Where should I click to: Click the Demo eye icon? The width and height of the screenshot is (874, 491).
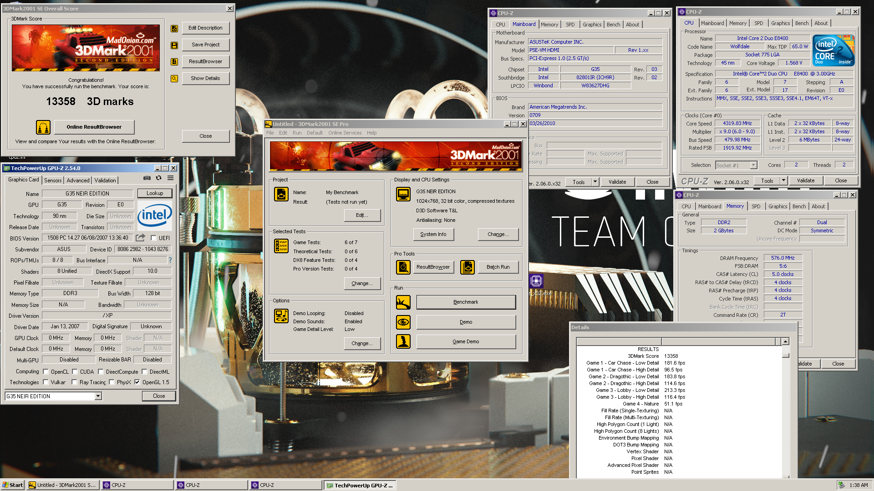pos(403,322)
